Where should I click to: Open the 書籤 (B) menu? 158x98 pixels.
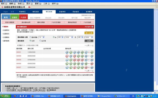point(38,4)
